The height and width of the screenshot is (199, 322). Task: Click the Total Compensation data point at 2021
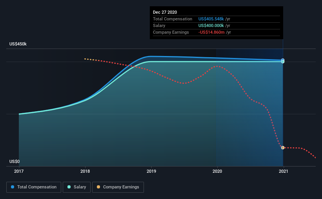[283, 60]
